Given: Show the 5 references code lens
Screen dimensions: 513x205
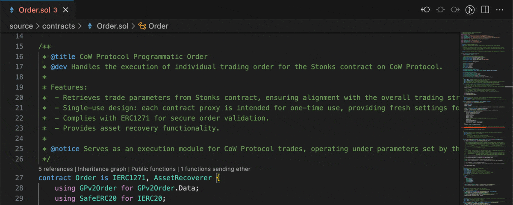Looking at the screenshot, I should coord(56,169).
